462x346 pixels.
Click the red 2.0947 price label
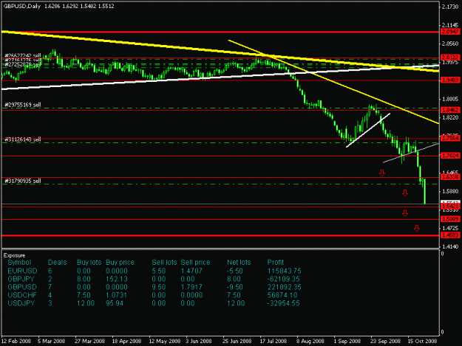click(x=450, y=32)
